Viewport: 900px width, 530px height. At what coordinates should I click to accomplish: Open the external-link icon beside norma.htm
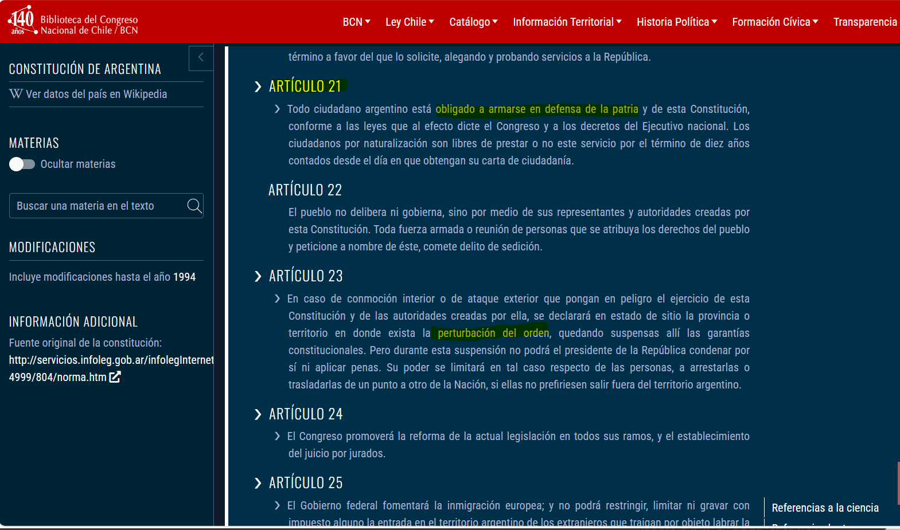(115, 377)
